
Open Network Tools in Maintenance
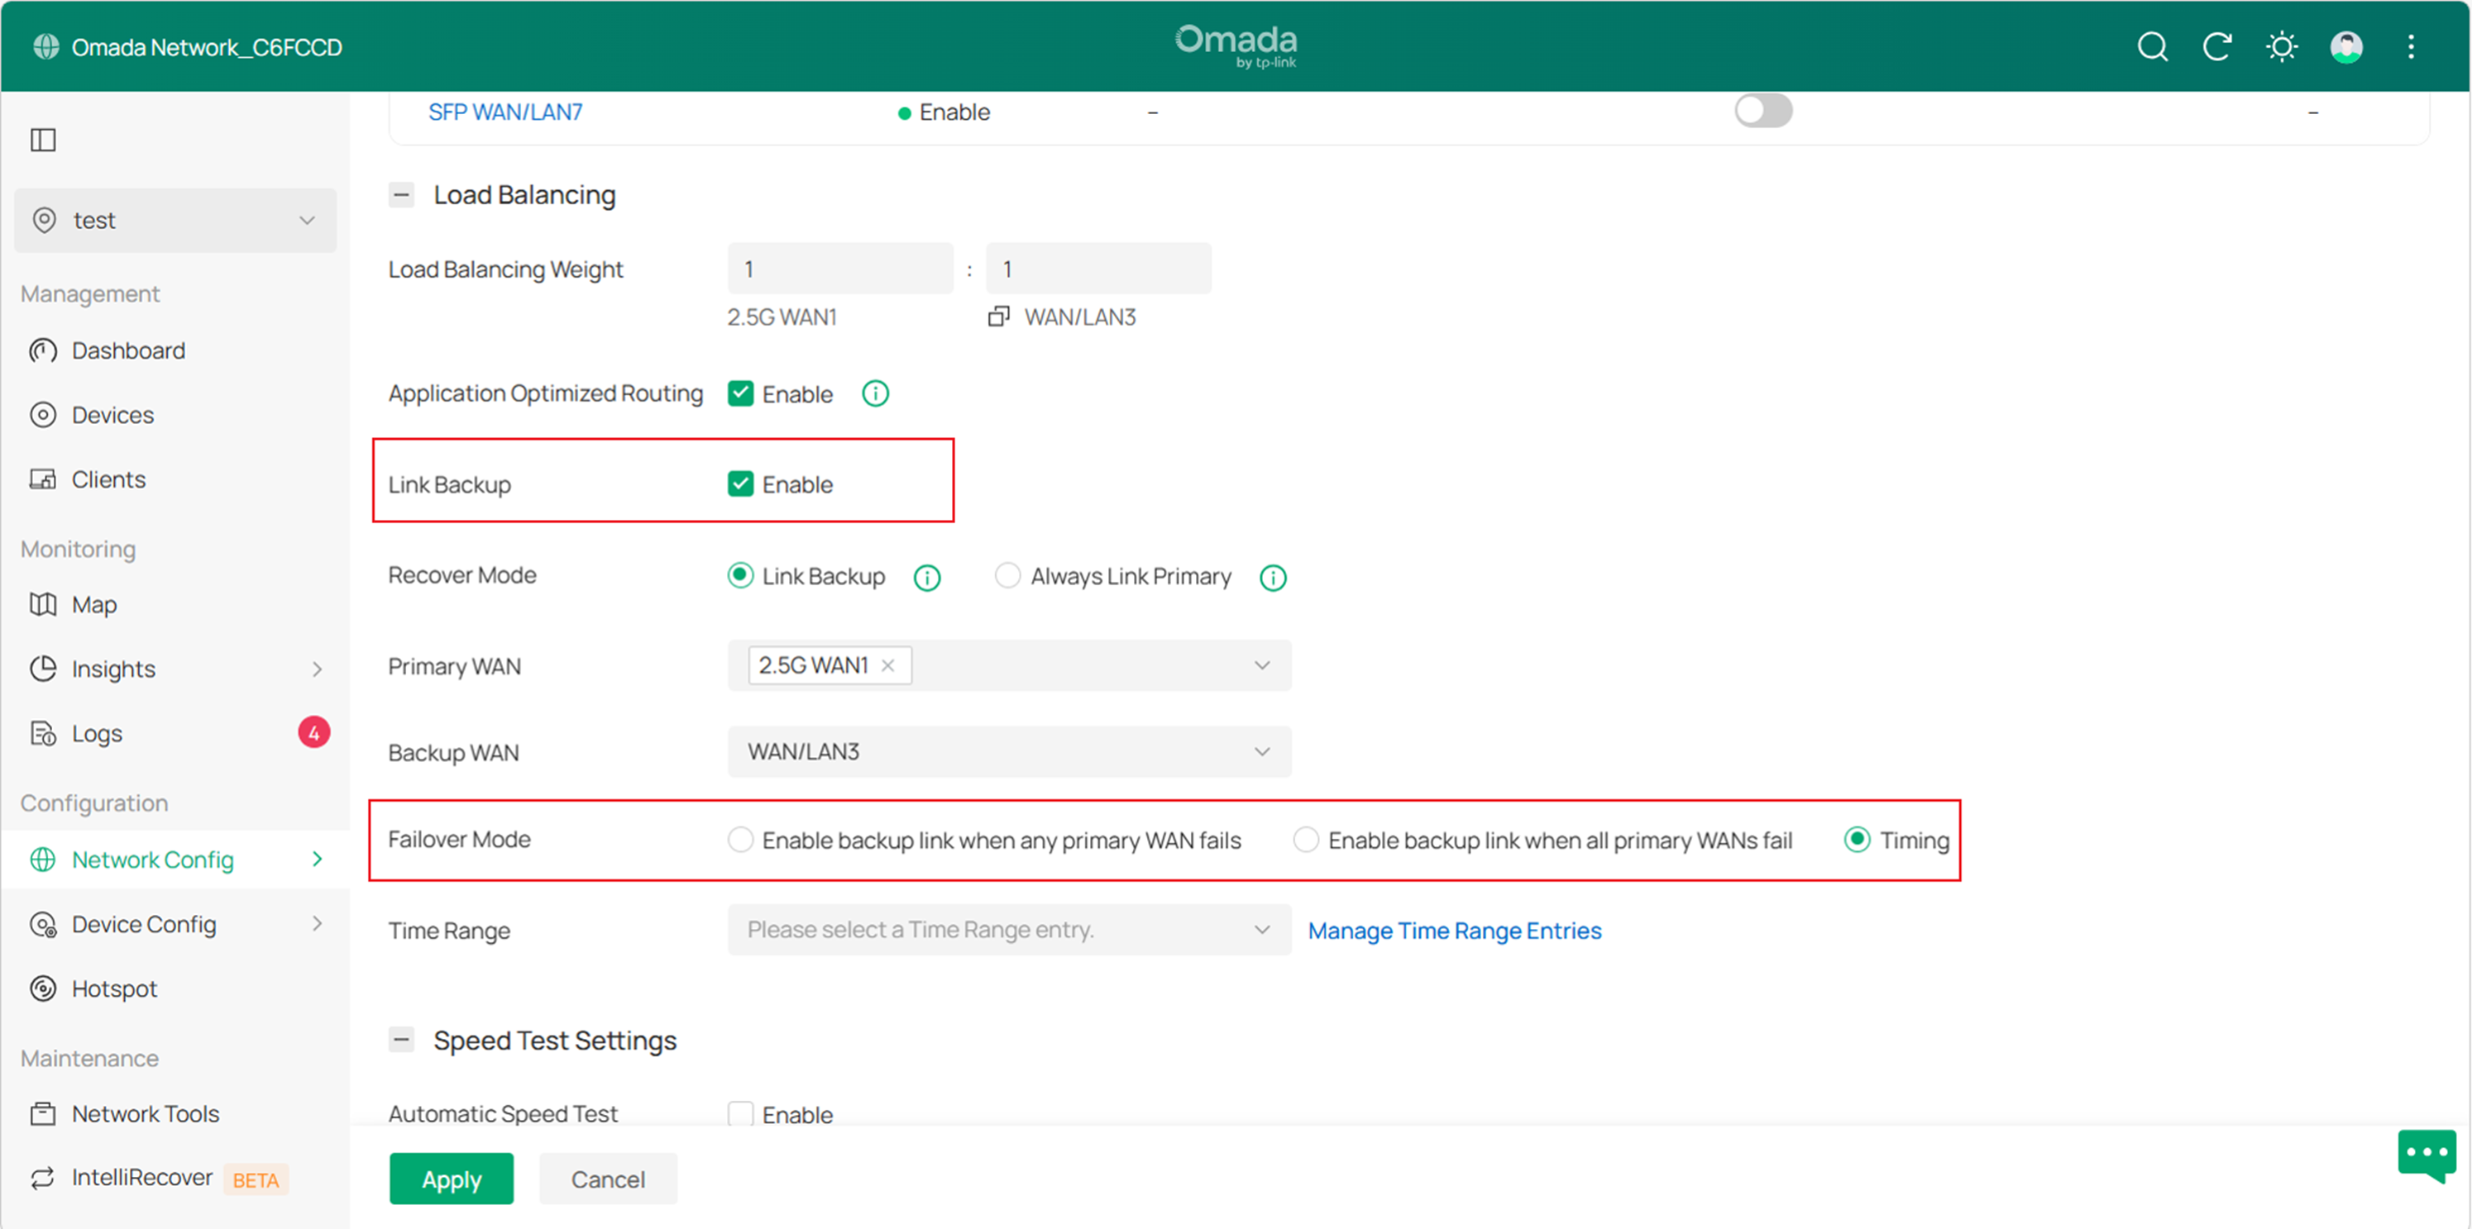(x=145, y=1113)
